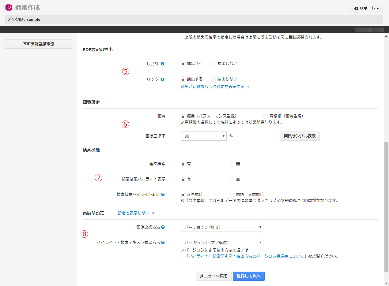The height and width of the screenshot is (286, 389).
Task: Set 全文検索 to 無
Action: (232, 164)
